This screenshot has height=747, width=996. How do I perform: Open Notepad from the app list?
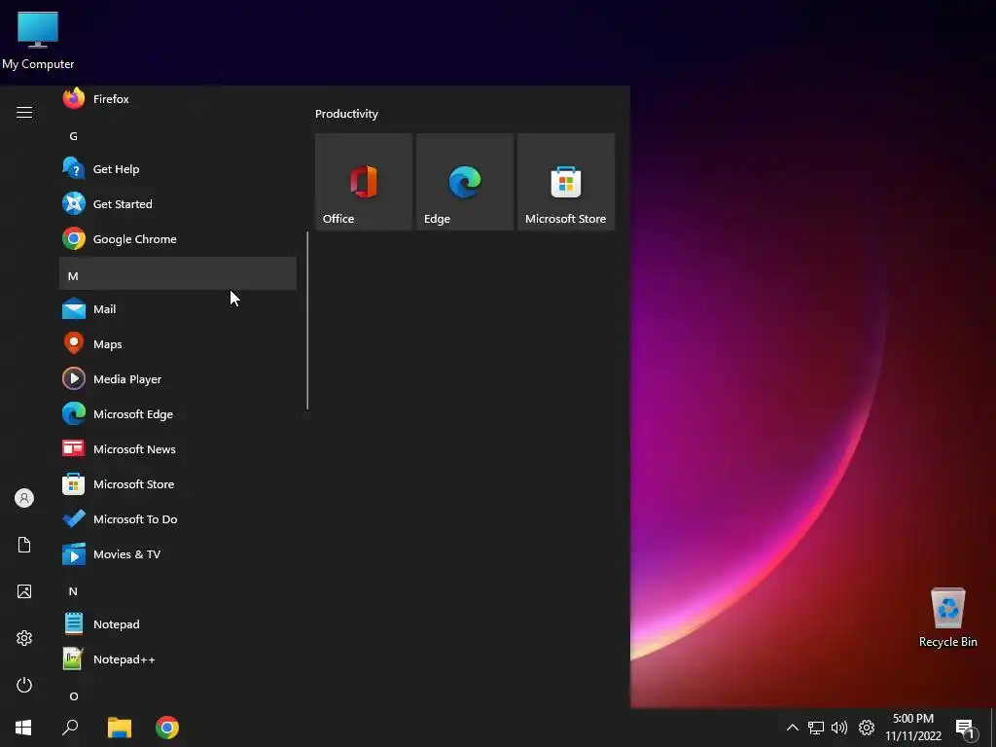pos(178,624)
